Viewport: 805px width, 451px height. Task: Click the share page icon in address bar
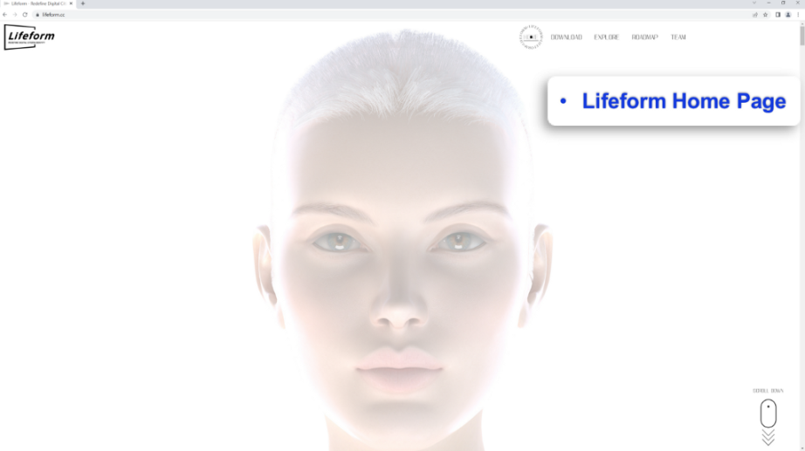755,15
